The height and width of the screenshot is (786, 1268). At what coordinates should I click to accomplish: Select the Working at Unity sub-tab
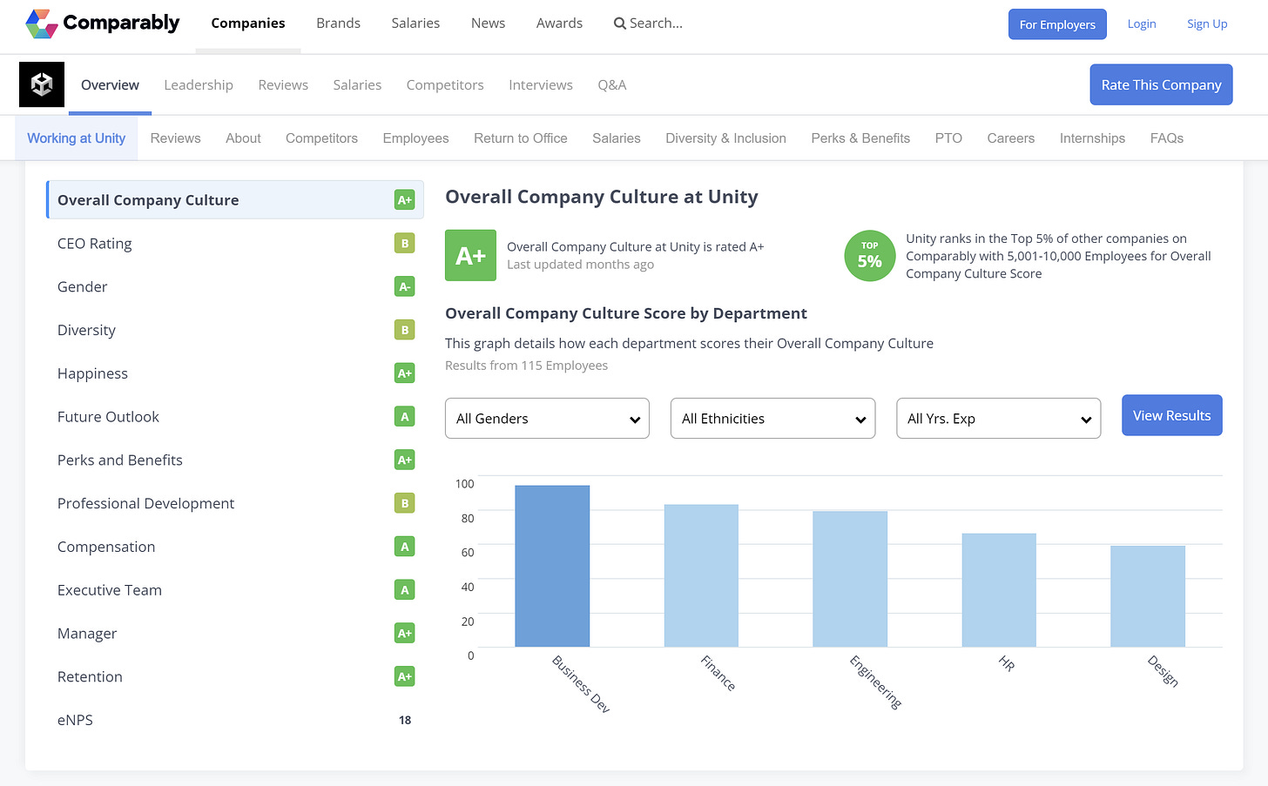click(77, 138)
